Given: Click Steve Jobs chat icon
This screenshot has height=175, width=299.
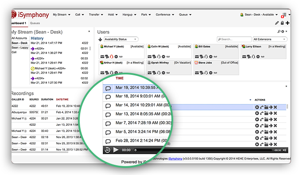Looking at the screenshot, I should point(202,73).
